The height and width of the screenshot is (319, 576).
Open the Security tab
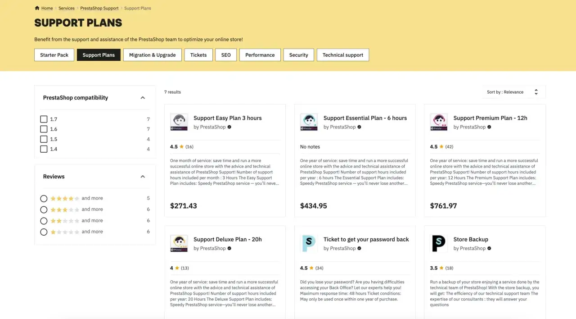299,55
